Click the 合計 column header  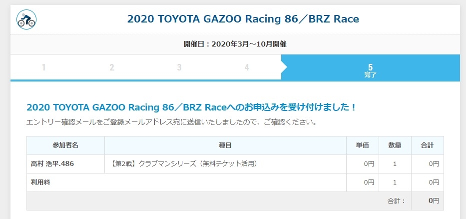[x=427, y=145]
